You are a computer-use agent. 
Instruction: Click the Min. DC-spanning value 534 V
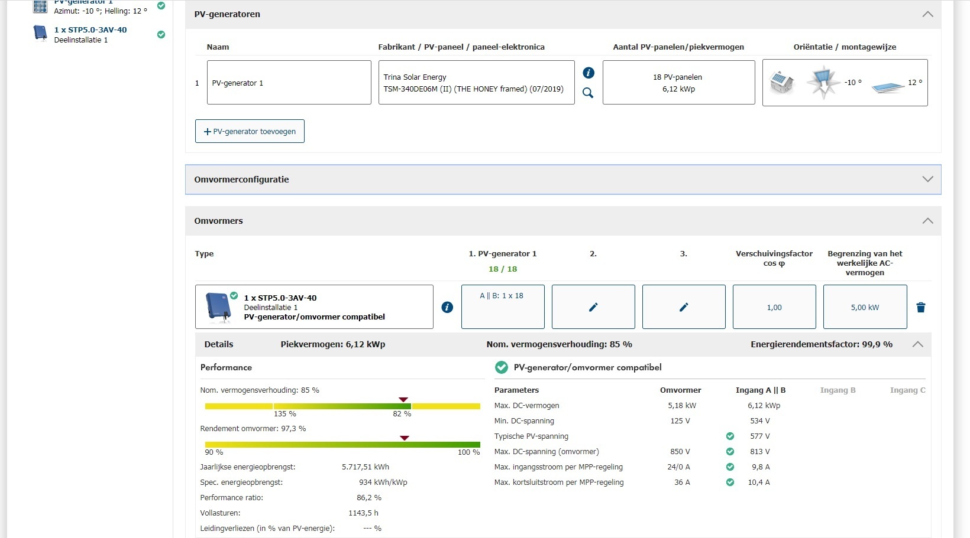click(x=760, y=421)
